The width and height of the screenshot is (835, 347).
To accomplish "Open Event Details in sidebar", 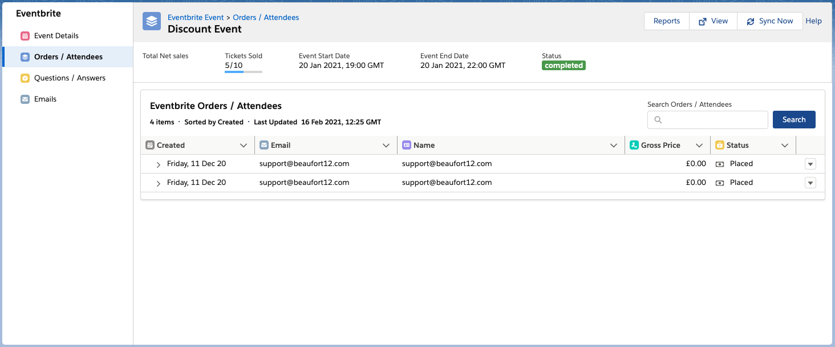I will tap(67, 36).
